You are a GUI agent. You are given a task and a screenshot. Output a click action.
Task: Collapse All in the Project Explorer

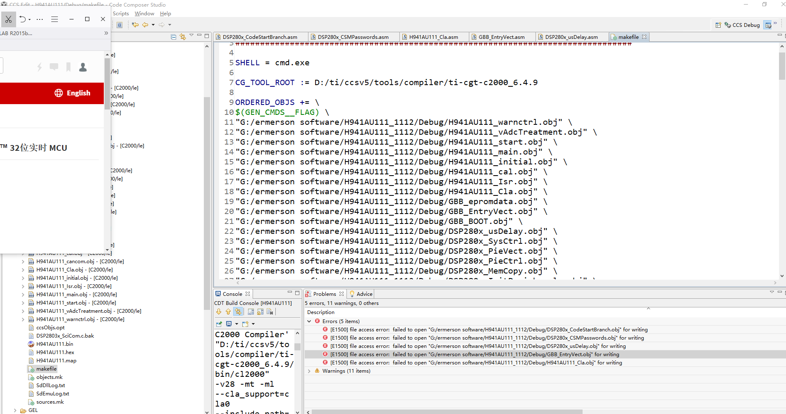(174, 37)
